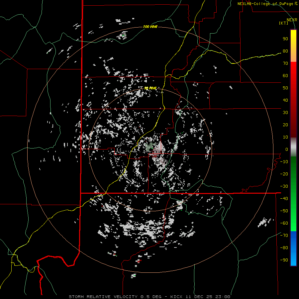Viewport: 299px width, 299px height.
Task: Click the 50 scale label
Action: click(285, 88)
